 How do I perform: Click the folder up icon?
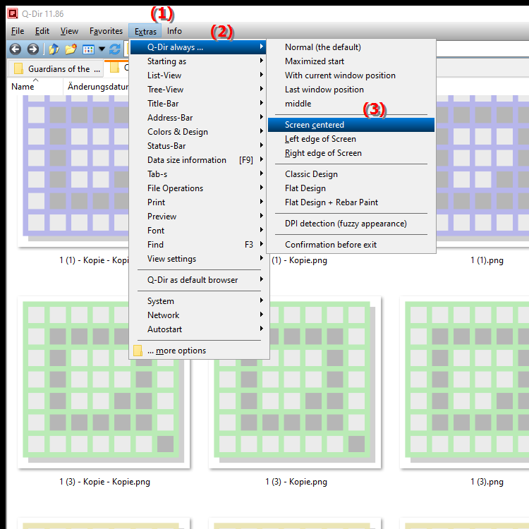click(54, 49)
